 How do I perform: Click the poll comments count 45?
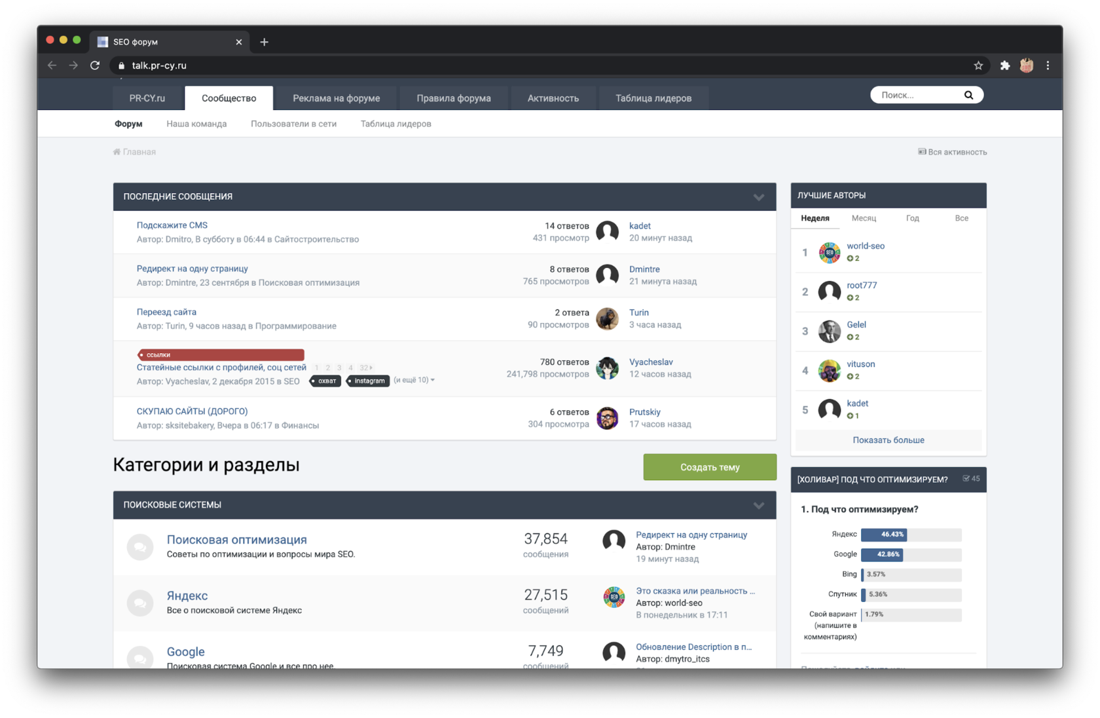pos(971,479)
